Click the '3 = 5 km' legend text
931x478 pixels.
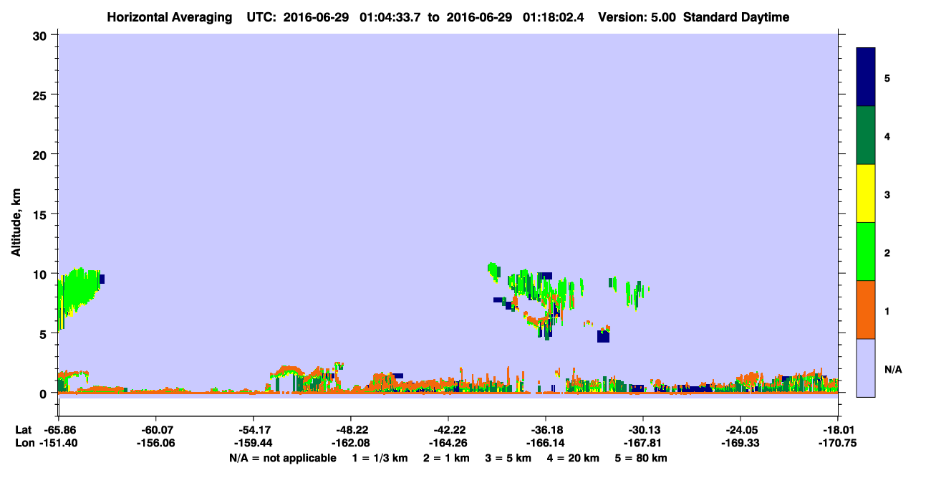509,458
